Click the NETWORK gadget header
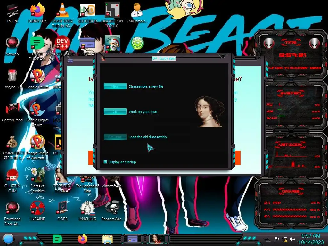 pyautogui.click(x=291, y=144)
